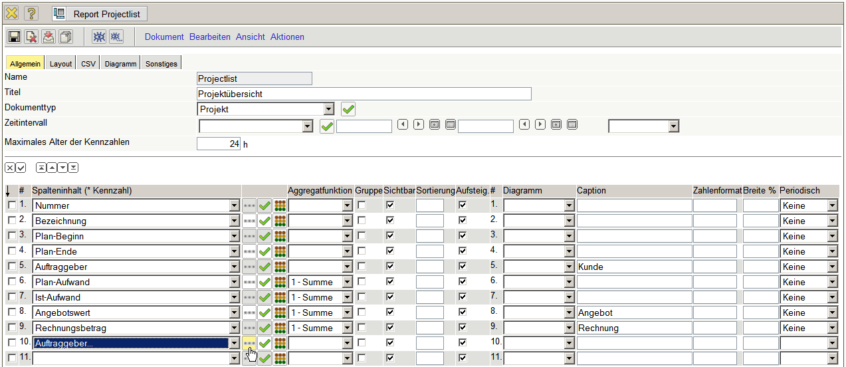The width and height of the screenshot is (846, 367).
Task: Switch to the Layout tab
Action: [x=60, y=64]
